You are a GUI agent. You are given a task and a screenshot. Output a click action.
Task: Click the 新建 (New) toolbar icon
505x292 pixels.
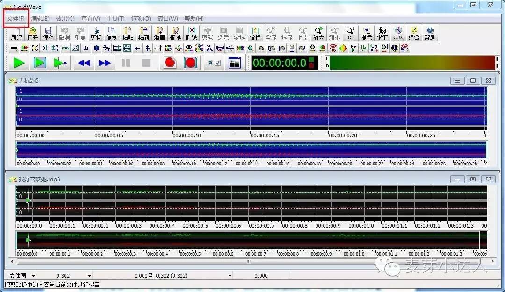16,34
